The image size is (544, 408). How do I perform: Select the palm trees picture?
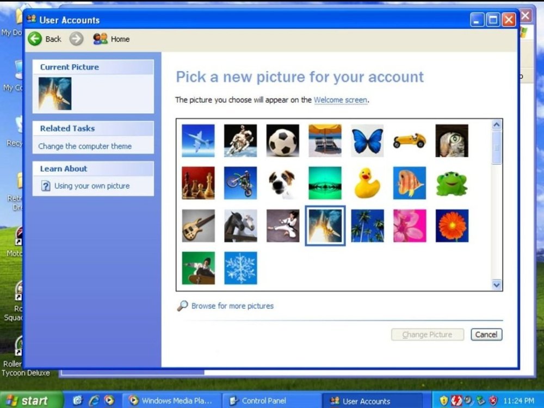coord(367,226)
